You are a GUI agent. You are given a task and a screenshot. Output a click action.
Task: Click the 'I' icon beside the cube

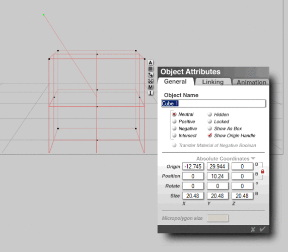coord(151,93)
